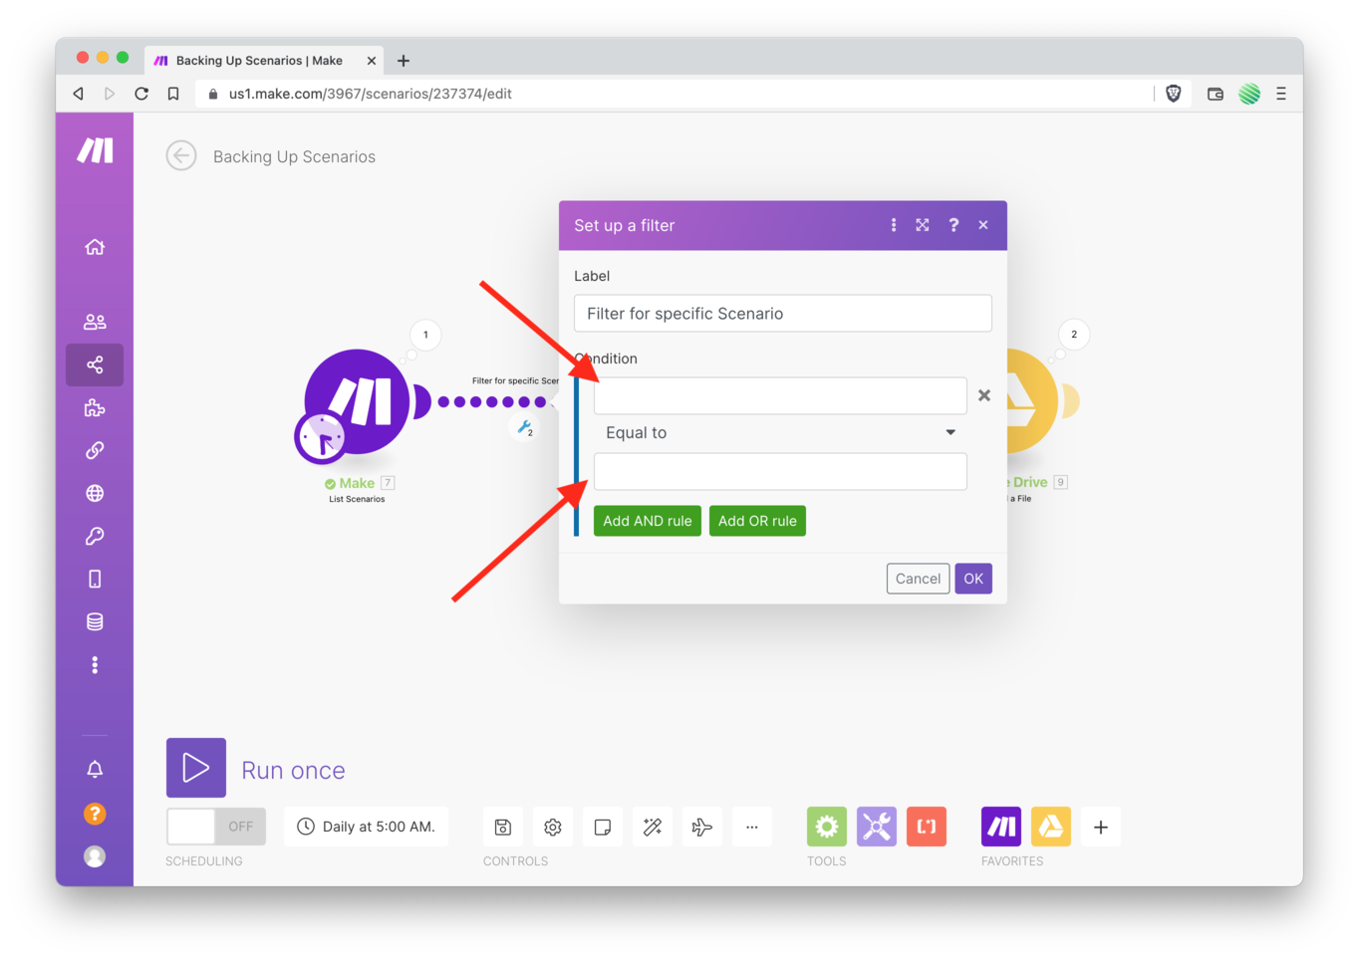Open the Keys icon in sidebar

click(x=95, y=536)
